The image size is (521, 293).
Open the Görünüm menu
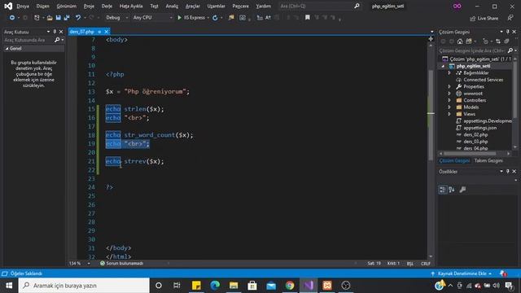coord(67,6)
